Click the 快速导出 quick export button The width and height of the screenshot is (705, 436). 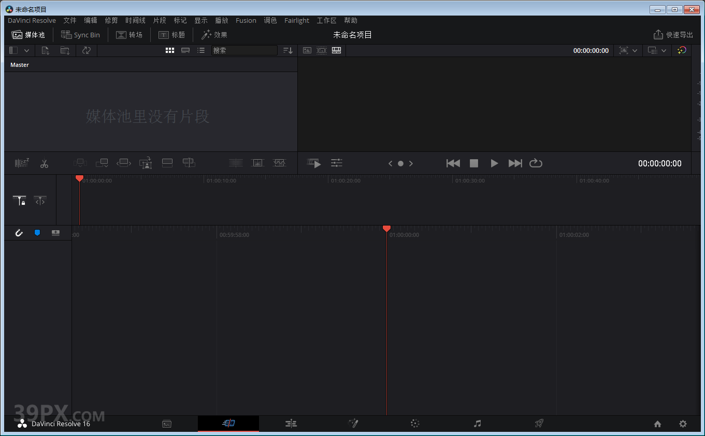[x=673, y=35]
